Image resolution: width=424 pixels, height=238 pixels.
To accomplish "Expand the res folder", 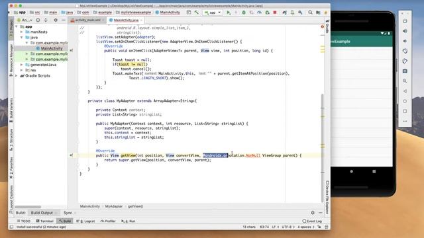I will tap(22, 70).
